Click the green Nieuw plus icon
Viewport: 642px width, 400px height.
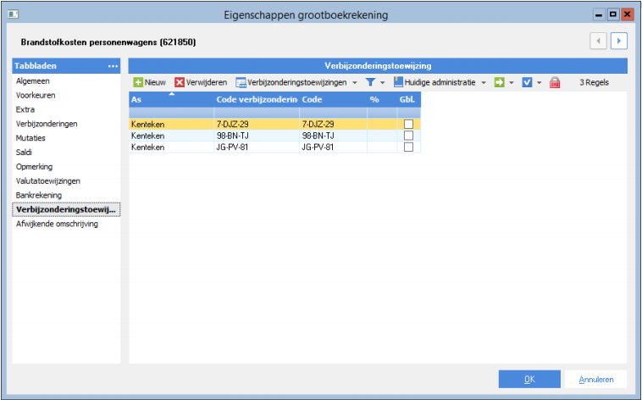138,82
